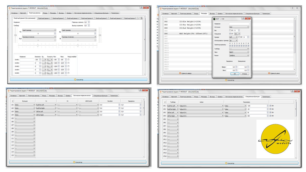Toggle ON checkbox for SF1
This screenshot has height=172, width=306.
click(x=270, y=106)
